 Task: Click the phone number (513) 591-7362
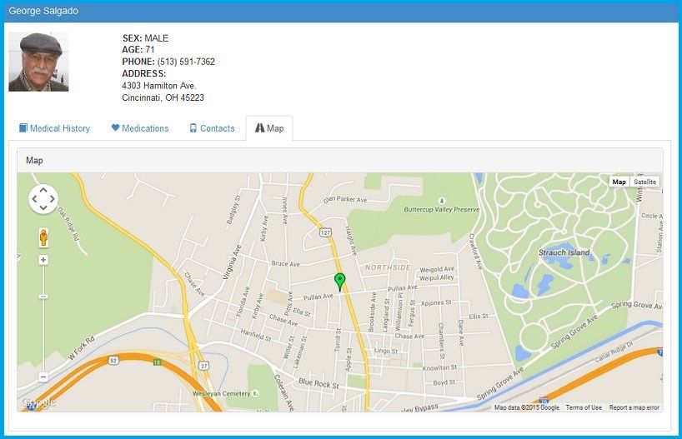click(186, 62)
